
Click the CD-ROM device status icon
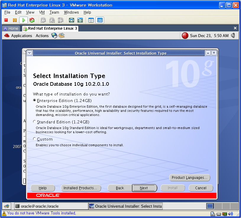tap(213, 214)
